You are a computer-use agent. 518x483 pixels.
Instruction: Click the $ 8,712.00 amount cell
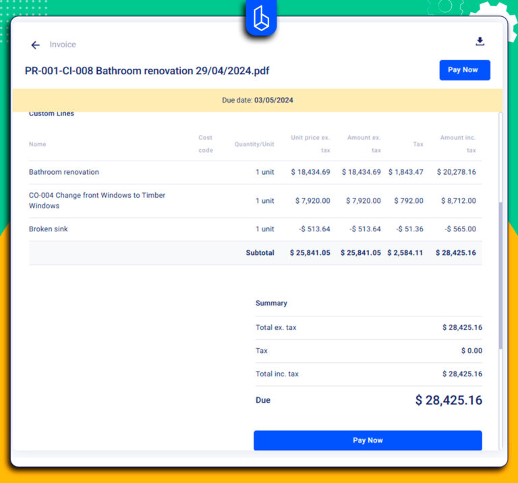click(x=459, y=201)
